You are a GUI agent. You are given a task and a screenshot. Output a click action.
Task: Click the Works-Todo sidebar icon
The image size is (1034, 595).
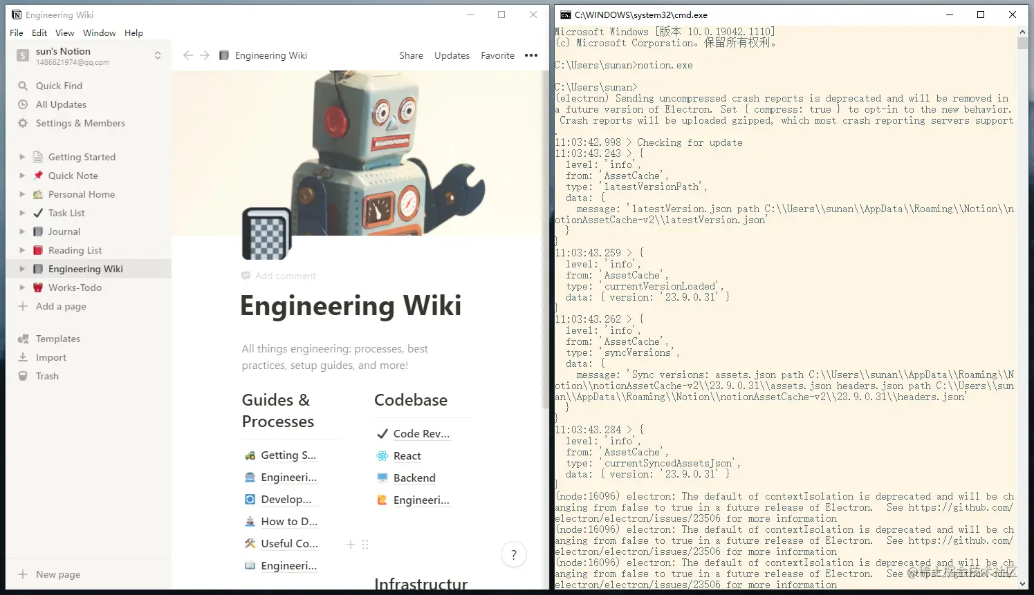[x=38, y=287]
